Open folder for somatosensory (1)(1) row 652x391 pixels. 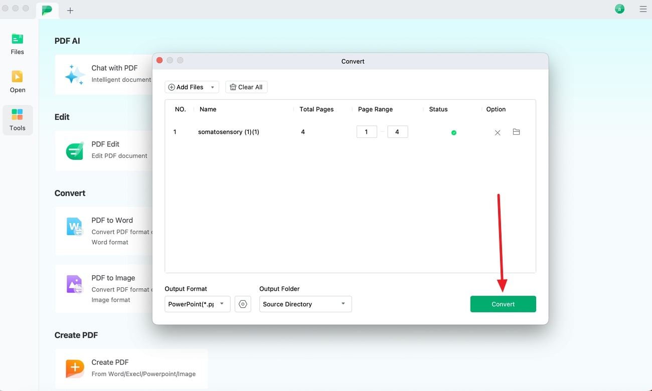(516, 132)
